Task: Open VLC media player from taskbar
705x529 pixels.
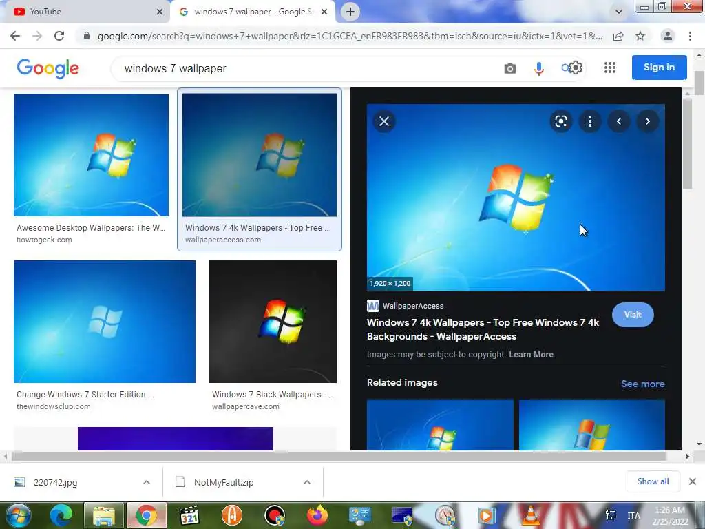Action: pos(529,515)
